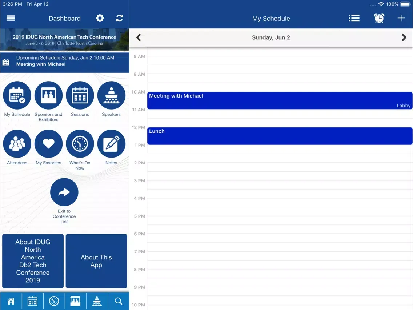This screenshot has width=413, height=310.
Task: Open the Lunch event block
Action: point(280,136)
